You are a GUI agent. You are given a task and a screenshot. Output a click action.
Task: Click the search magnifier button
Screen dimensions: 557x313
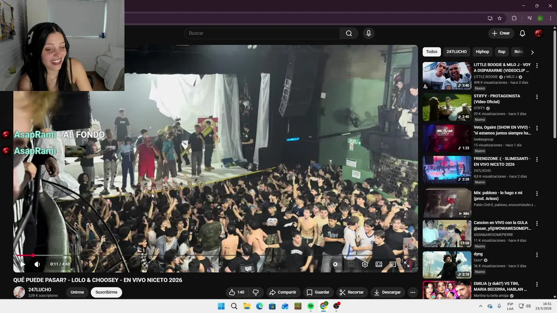349,33
